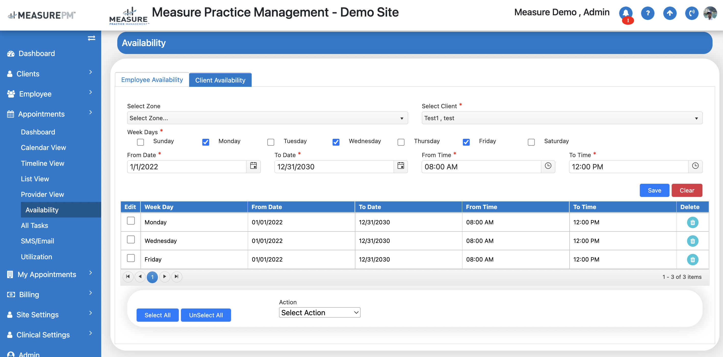Check the Tuesday week day checkbox

[270, 142]
